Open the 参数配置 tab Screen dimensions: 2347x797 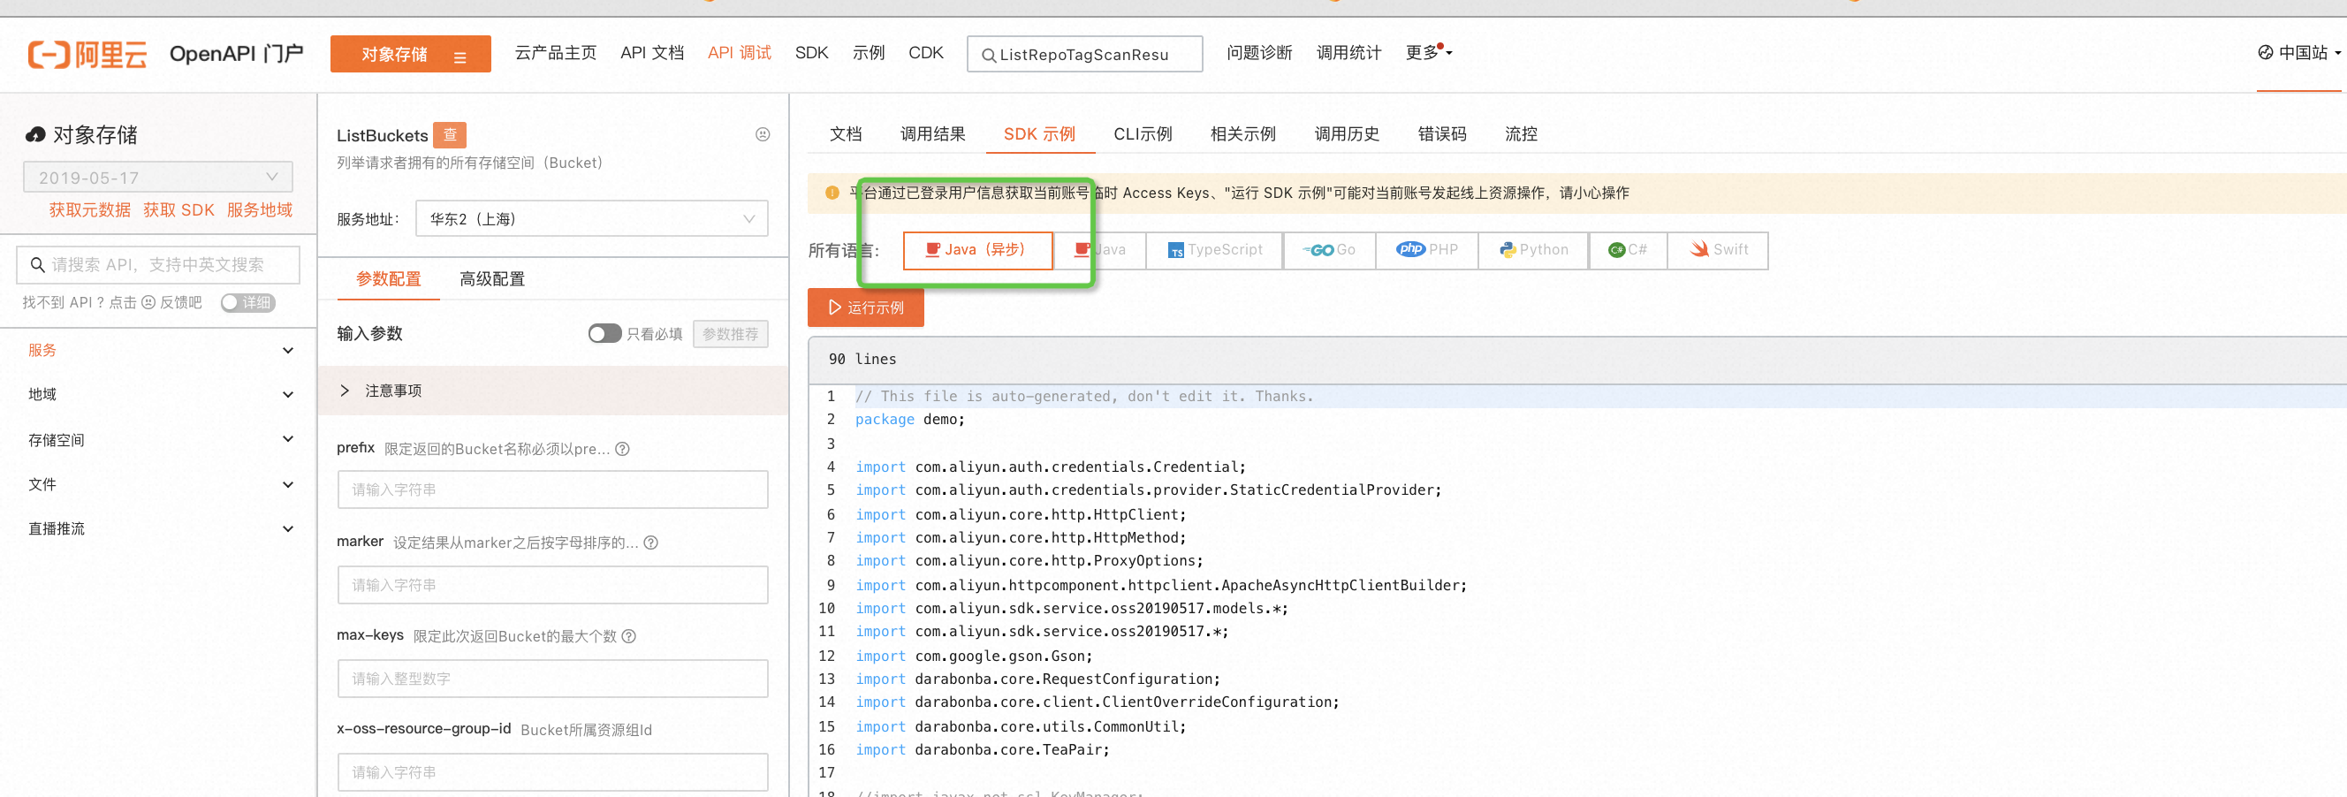[388, 278]
